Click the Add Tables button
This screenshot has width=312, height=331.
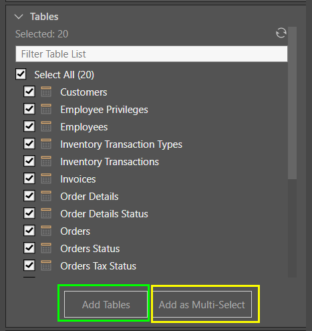pos(106,304)
